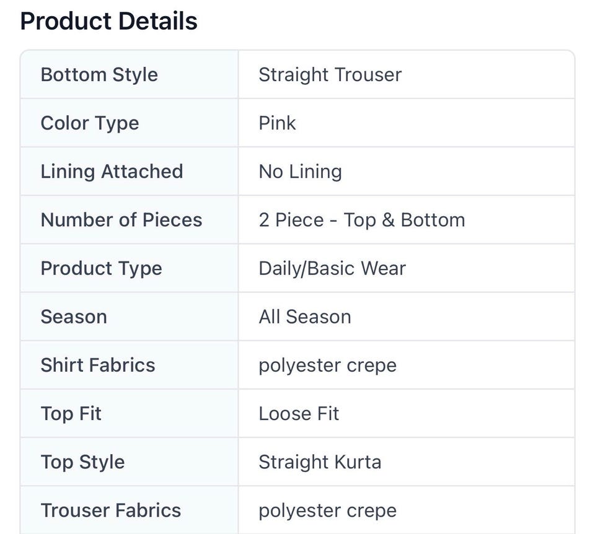The image size is (595, 534).
Task: Select the Bottom Style label
Action: pos(99,75)
